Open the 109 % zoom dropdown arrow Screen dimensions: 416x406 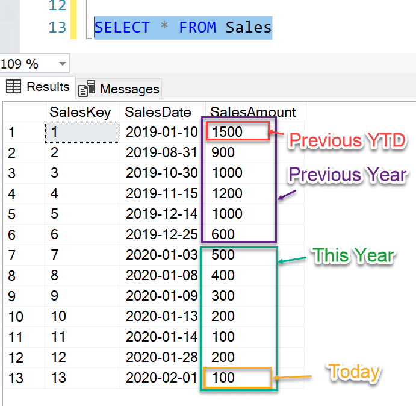(63, 63)
